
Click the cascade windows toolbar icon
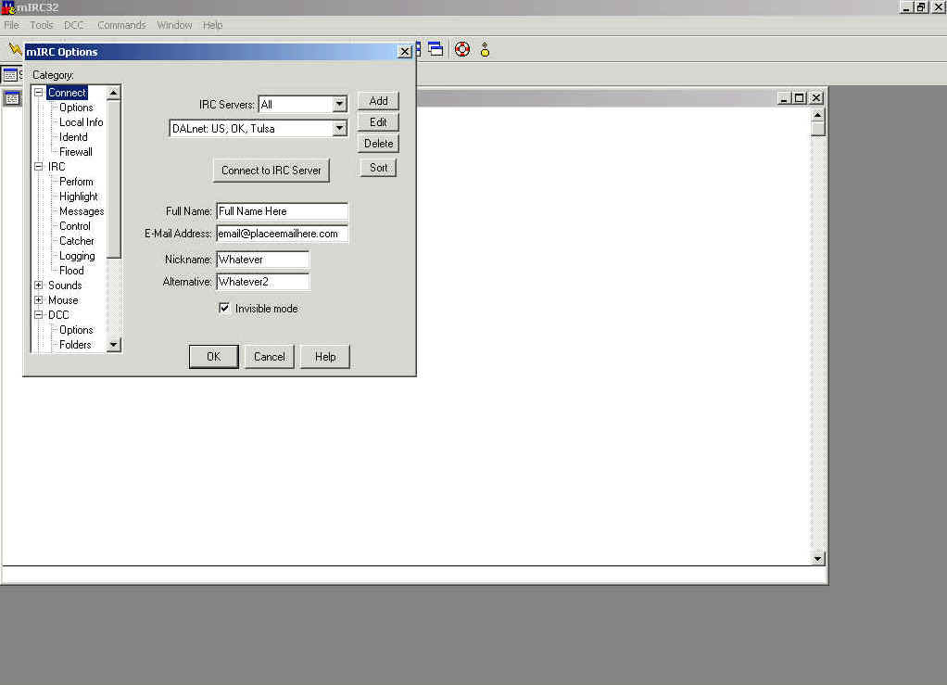click(x=436, y=49)
